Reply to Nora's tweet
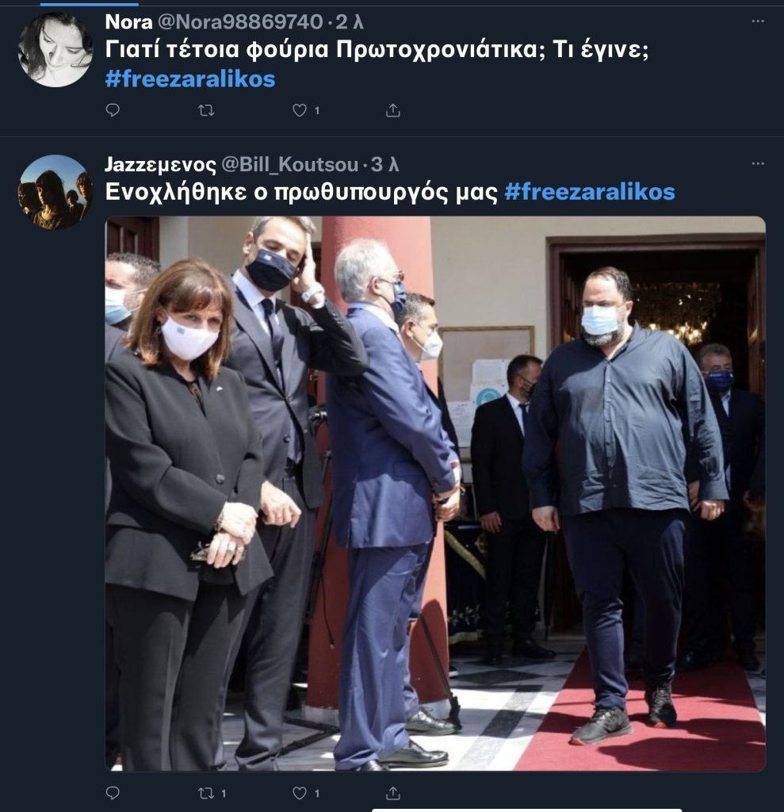This screenshot has width=784, height=812. tap(113, 109)
